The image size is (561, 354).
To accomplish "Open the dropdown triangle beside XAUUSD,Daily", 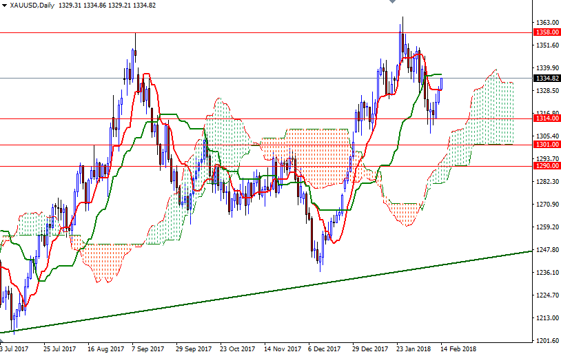I will (x=4, y=6).
